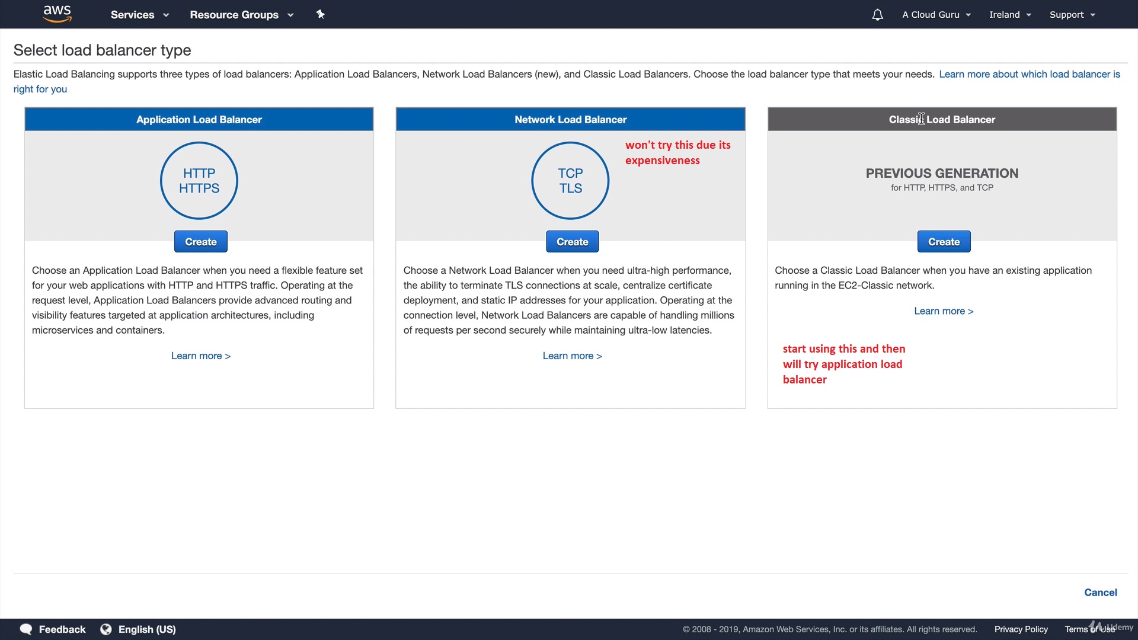Viewport: 1138px width, 640px height.
Task: Create an Application Load Balancer
Action: tap(200, 242)
